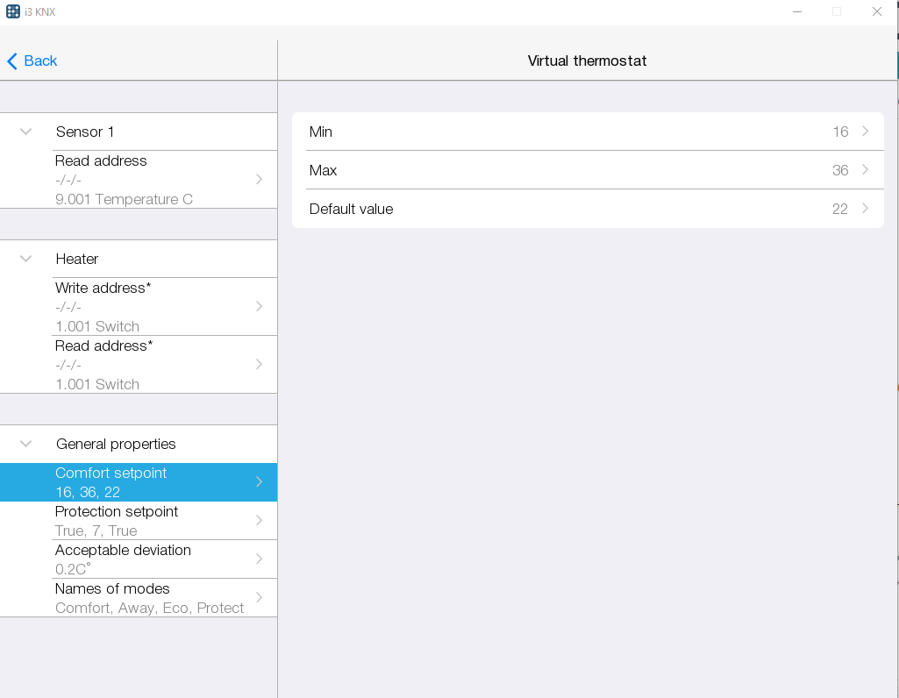Click the arrow next to Default value 22
This screenshot has height=698, width=899.
[x=866, y=209]
